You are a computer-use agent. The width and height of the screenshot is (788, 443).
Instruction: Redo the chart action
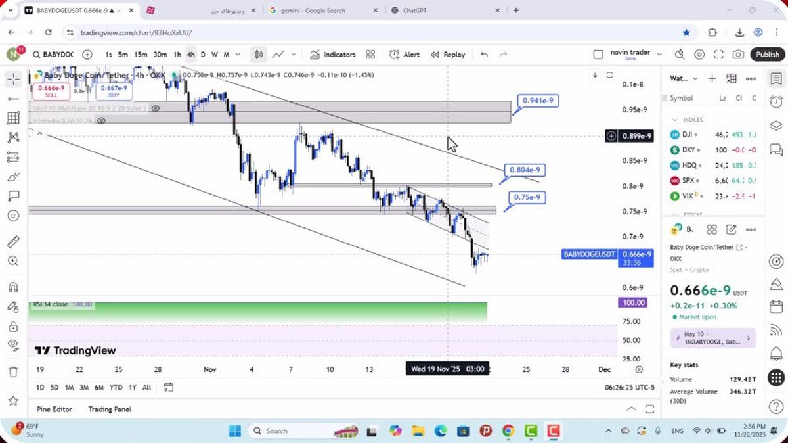(504, 55)
